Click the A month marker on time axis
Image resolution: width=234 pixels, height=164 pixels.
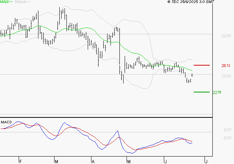coord(93,161)
